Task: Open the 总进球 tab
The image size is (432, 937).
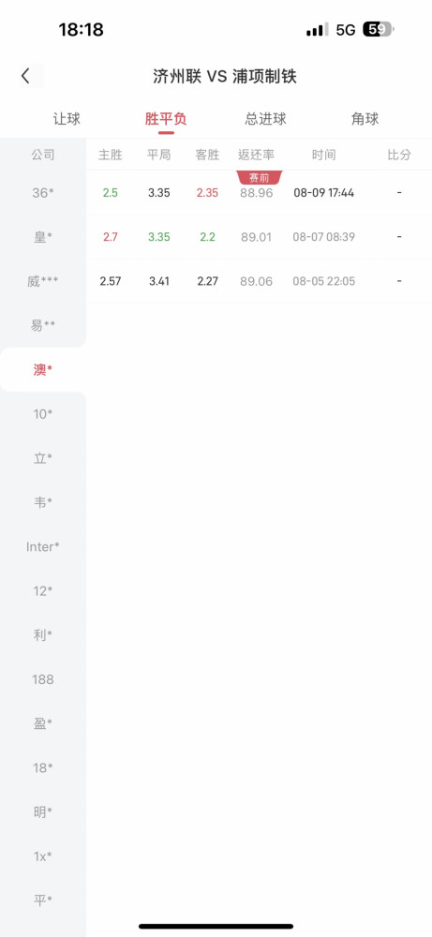Action: click(265, 119)
